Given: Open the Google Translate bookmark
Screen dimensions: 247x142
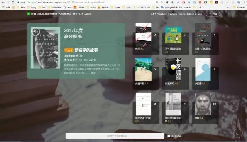Looking at the screenshot, I should (169, 7).
